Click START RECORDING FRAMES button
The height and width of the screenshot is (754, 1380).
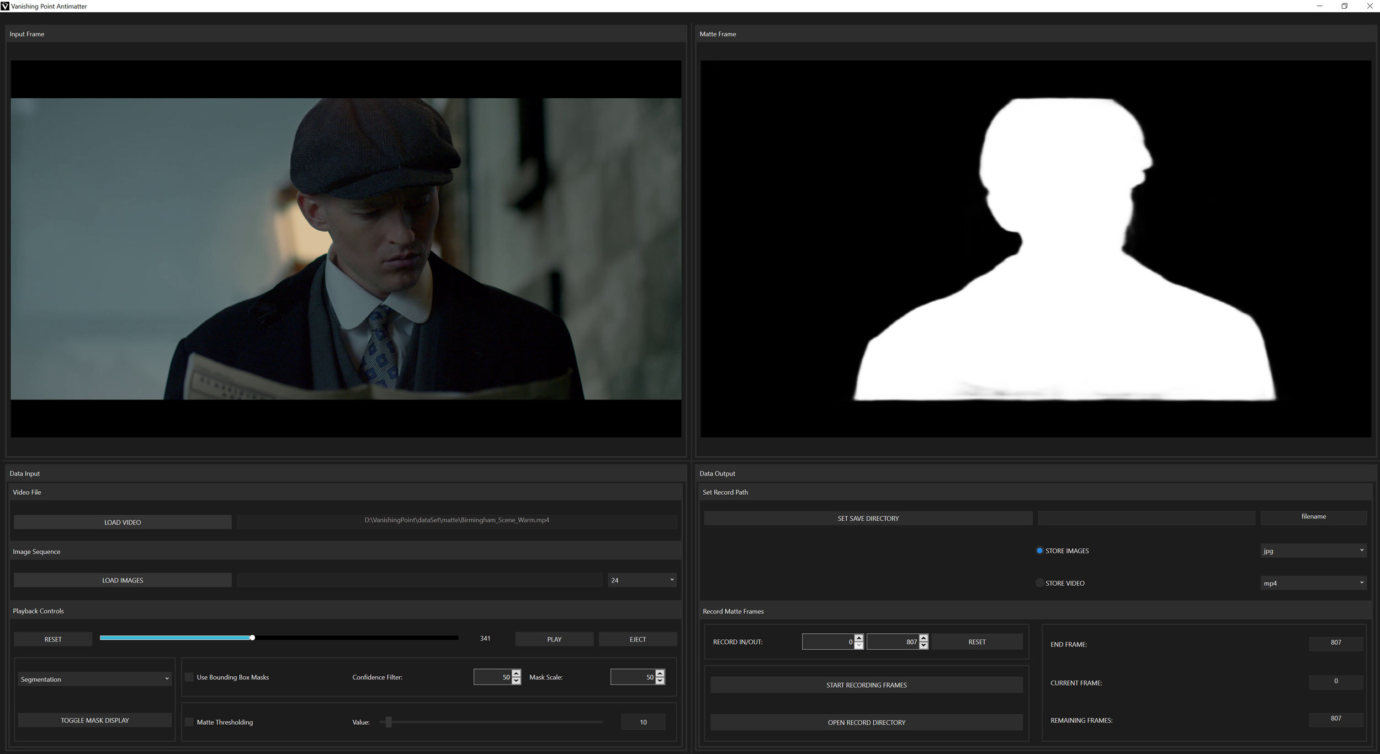click(866, 685)
